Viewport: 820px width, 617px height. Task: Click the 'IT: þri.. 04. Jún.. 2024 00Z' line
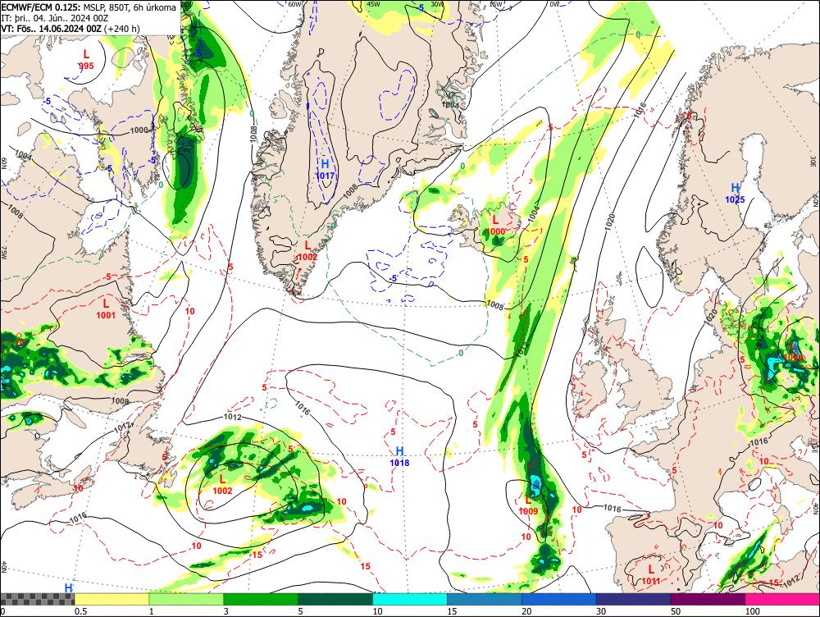point(54,18)
